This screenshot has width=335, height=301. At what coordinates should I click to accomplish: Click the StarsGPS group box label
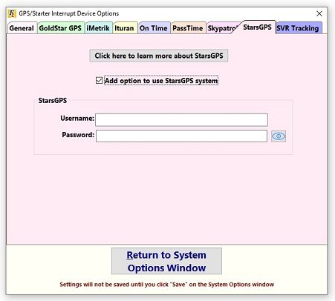click(53, 101)
